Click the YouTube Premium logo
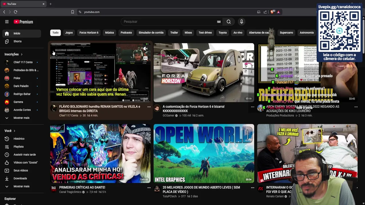365x205 pixels. [23, 22]
